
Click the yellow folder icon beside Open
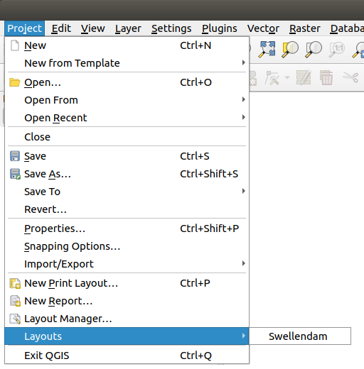15,82
